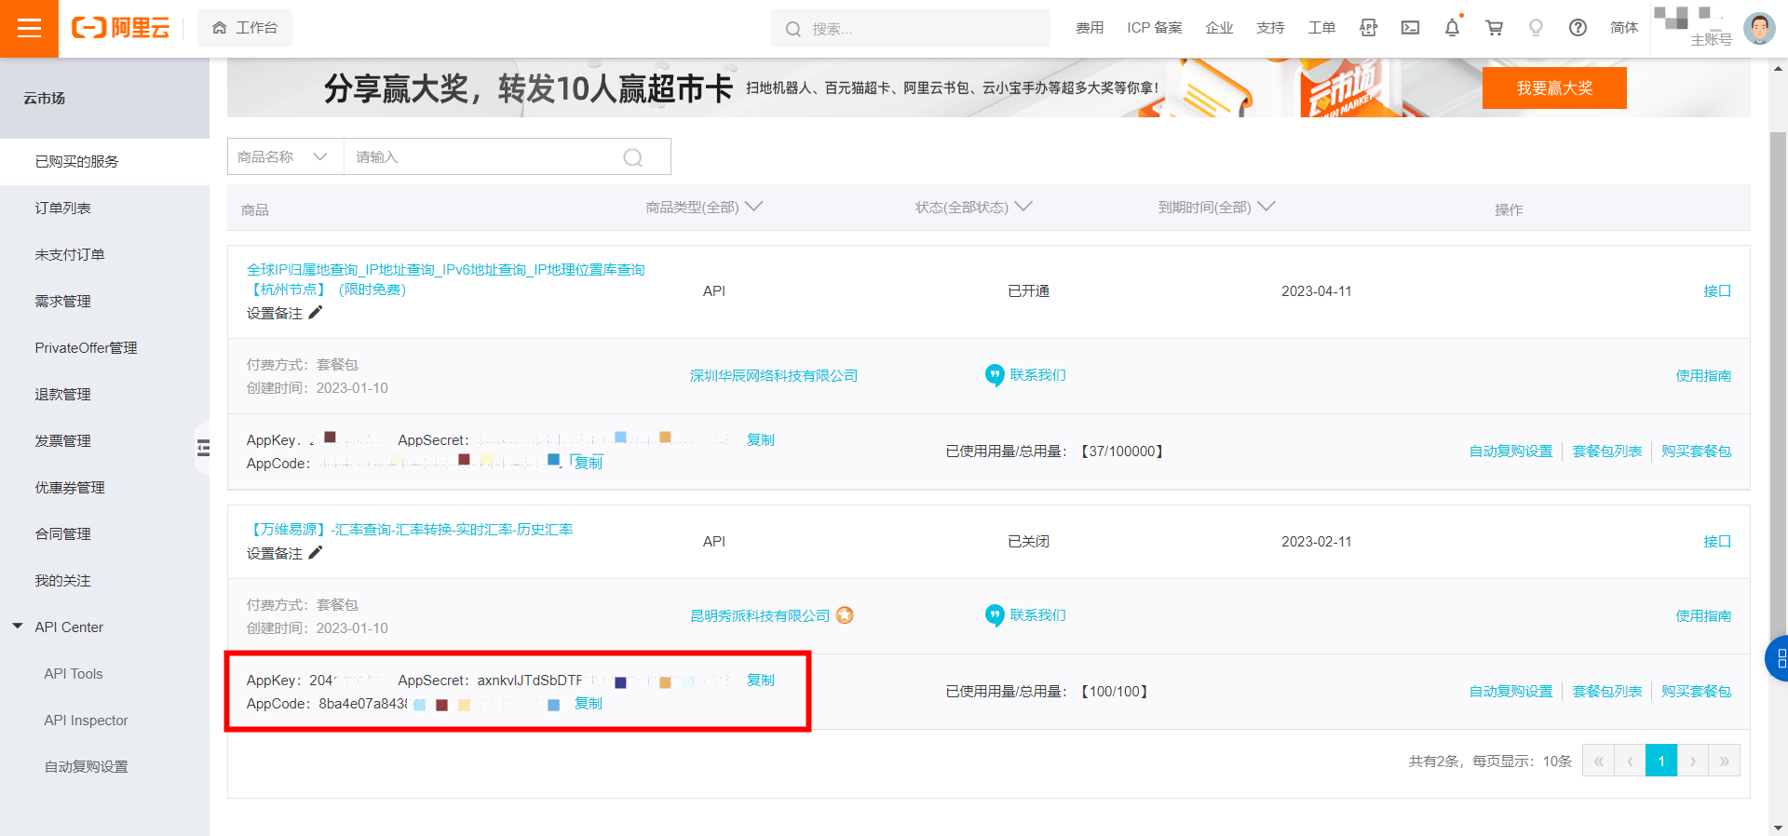Viewport: 1788px width, 836px height.
Task: Select 已购买的服务 in the sidebar
Action: coord(104,162)
